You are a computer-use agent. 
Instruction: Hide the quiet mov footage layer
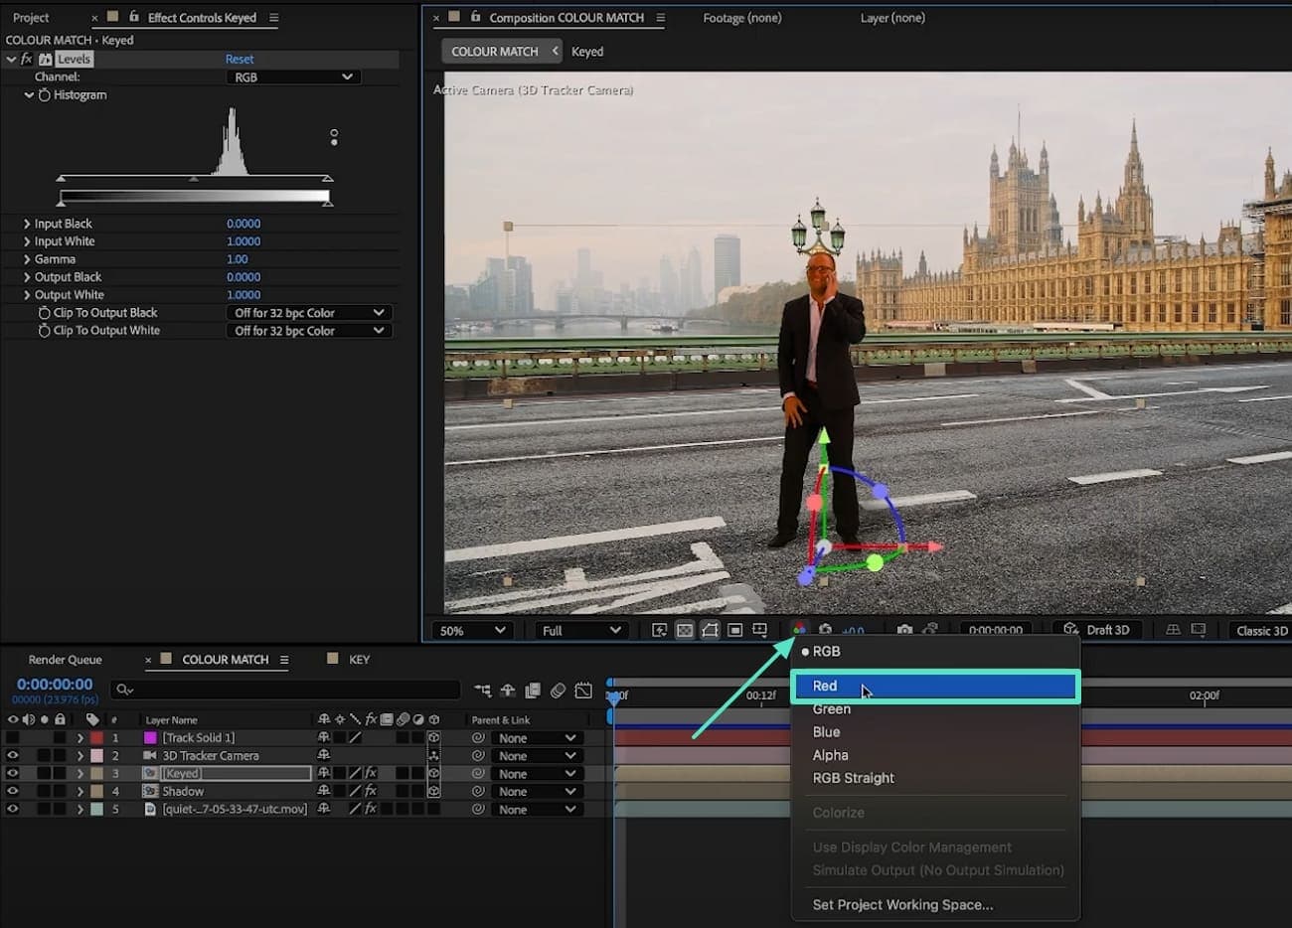point(13,810)
